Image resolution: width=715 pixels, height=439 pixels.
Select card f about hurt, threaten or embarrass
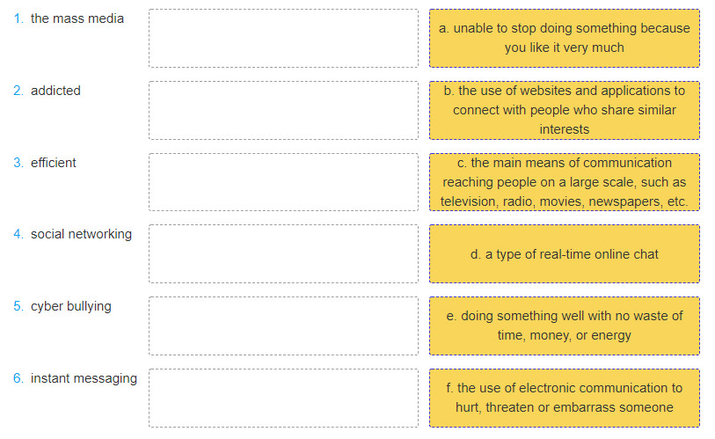pos(564,398)
